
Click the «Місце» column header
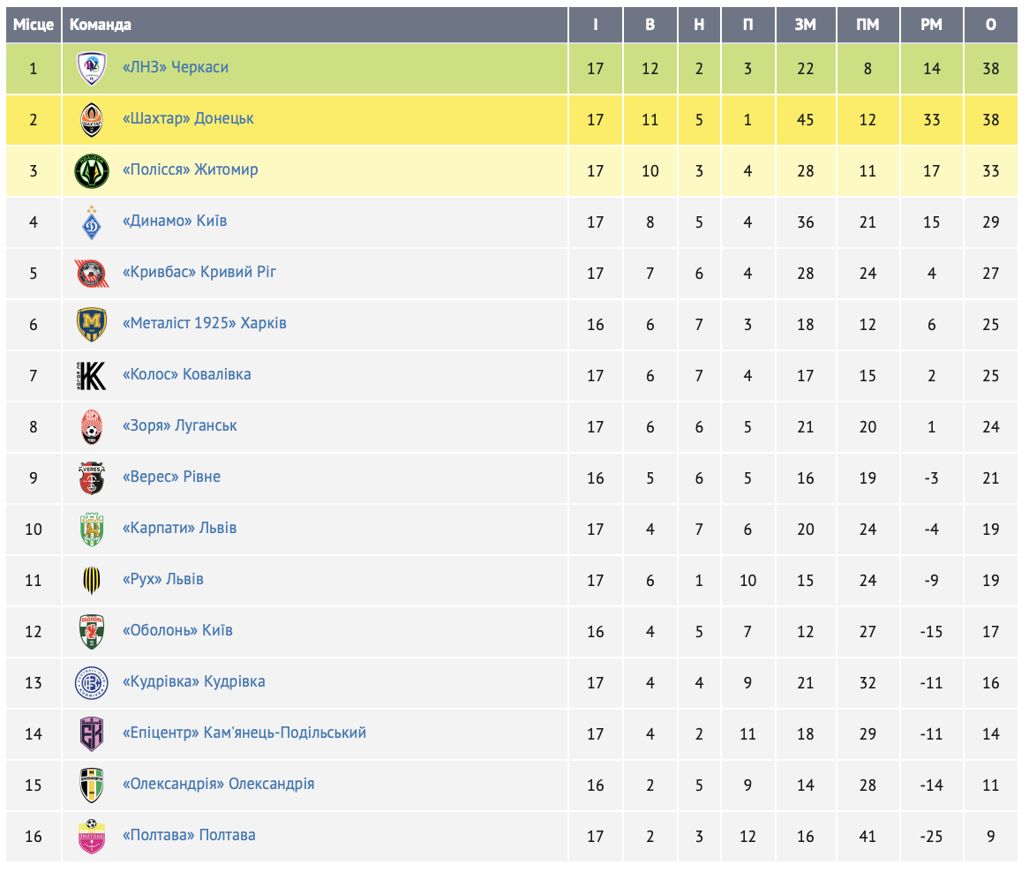pos(34,25)
